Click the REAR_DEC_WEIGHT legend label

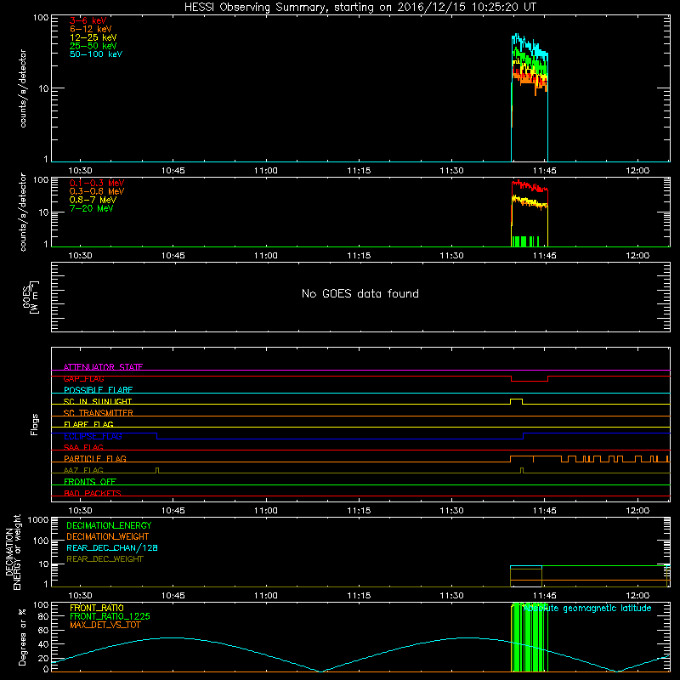coord(105,559)
